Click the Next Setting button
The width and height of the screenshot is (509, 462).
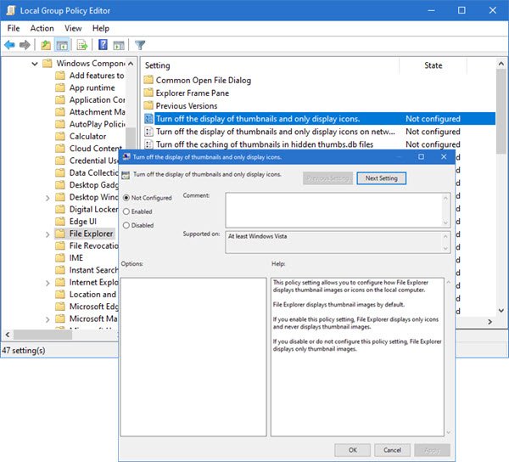(382, 178)
